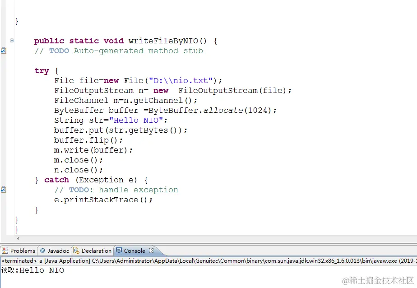Click the terminated process status line

(x=208, y=260)
